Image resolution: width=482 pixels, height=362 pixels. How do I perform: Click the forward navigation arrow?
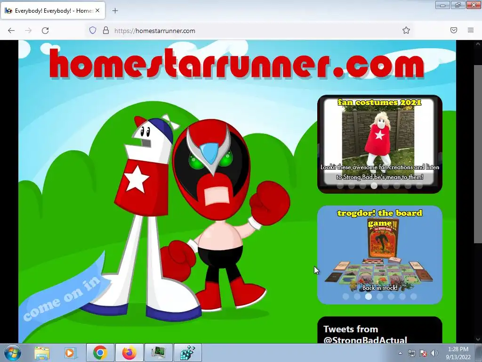(28, 31)
